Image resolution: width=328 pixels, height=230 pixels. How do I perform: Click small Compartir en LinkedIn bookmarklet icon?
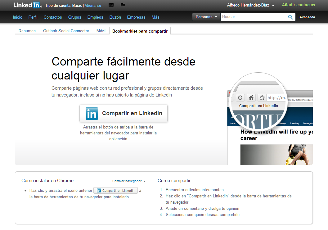115,191
